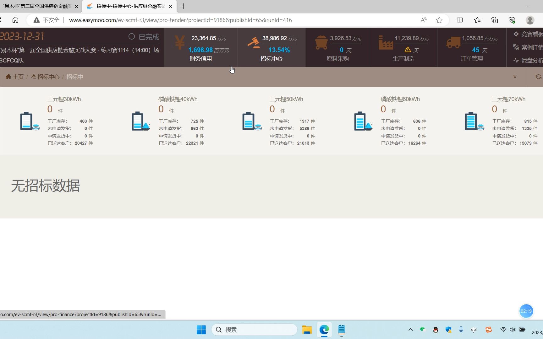Open 案例详情 side menu item

(528, 47)
